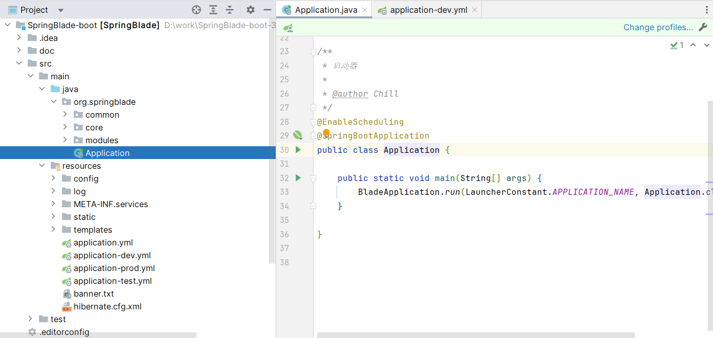The width and height of the screenshot is (713, 338).
Task: Switch to the application-dev.yml tab
Action: pyautogui.click(x=428, y=10)
